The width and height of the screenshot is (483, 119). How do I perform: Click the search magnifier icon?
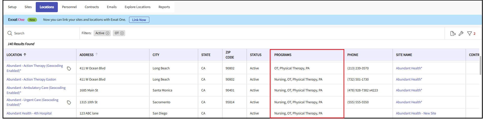[x=10, y=33]
